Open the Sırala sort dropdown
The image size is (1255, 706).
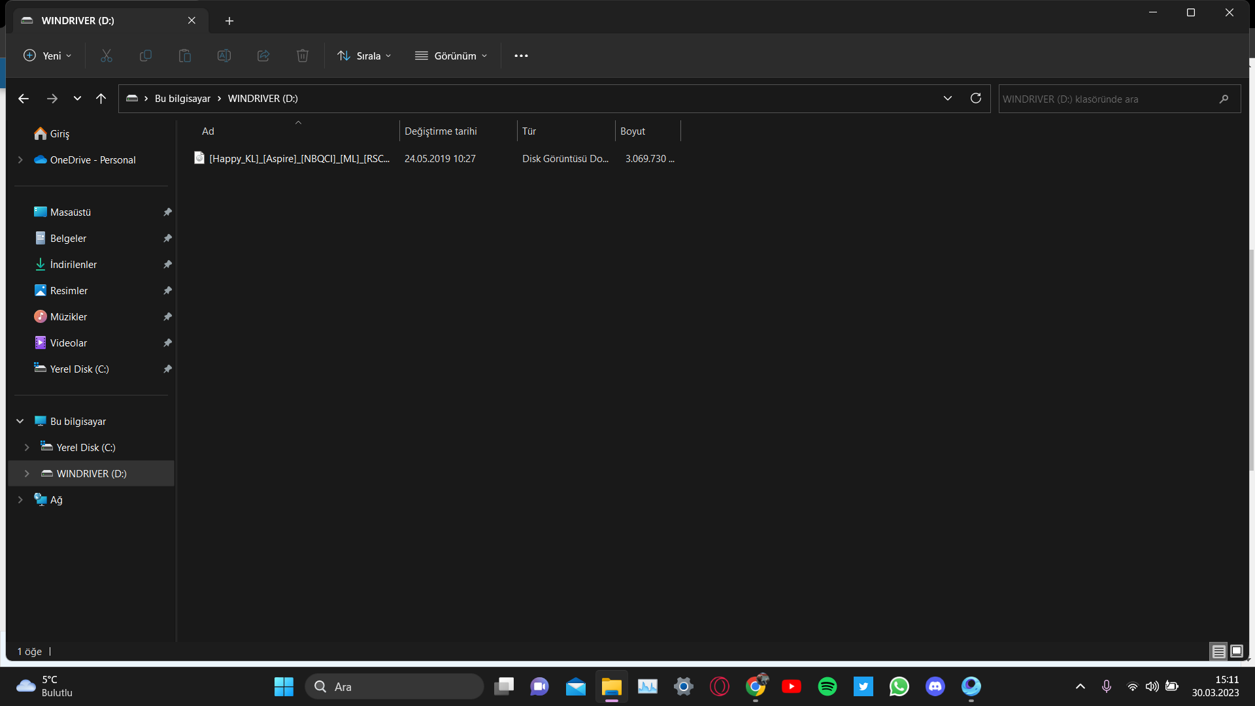click(x=364, y=56)
